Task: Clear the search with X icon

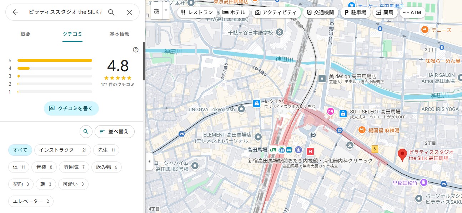Action: (x=130, y=12)
